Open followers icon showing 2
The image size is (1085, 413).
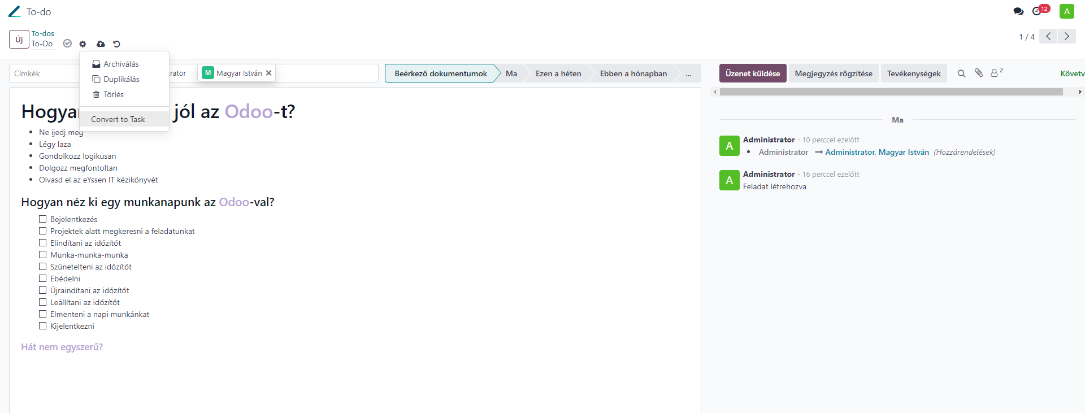pos(997,72)
